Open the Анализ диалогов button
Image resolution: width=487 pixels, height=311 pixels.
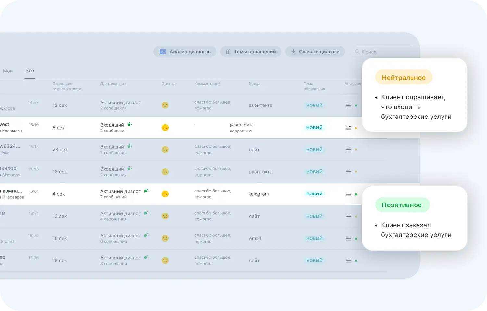[x=185, y=52]
